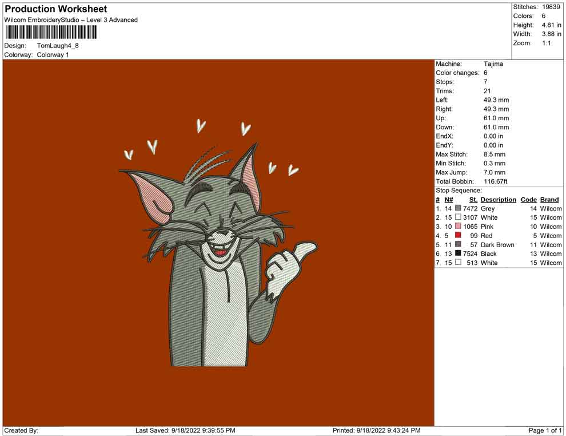Click the Zoom value '1:1'

tap(547, 43)
